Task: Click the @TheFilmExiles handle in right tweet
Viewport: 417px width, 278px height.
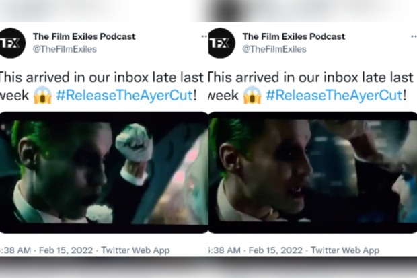Action: (274, 49)
